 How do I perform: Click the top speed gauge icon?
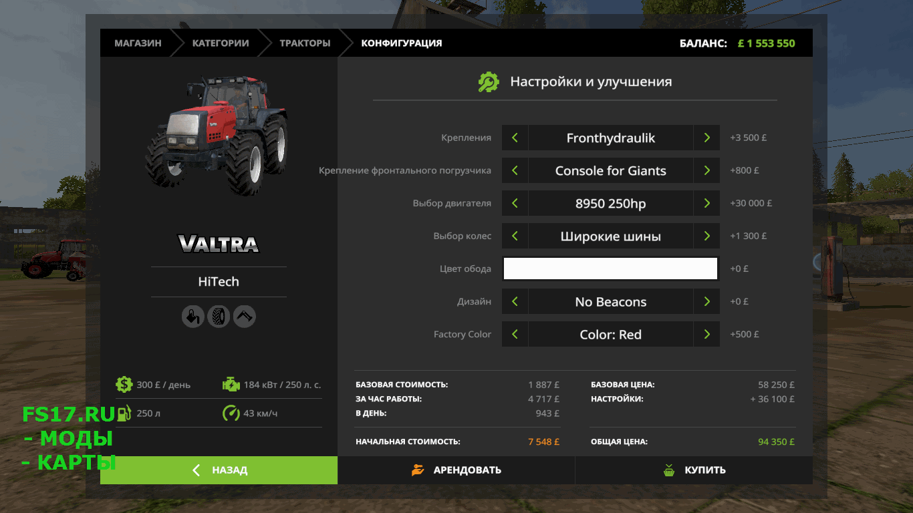231,413
